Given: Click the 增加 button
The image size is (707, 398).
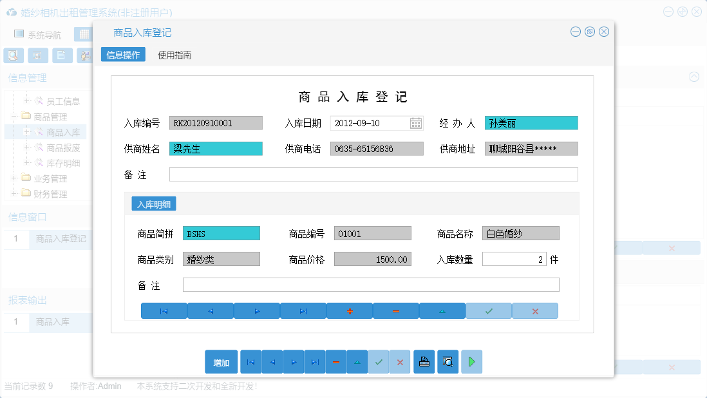Looking at the screenshot, I should click(221, 361).
